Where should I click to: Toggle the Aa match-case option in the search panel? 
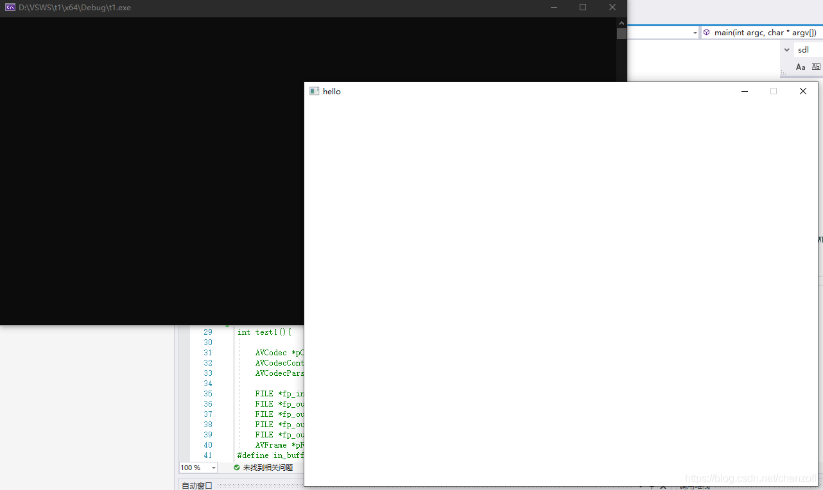click(x=801, y=67)
